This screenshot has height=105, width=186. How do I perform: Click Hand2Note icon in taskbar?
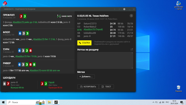pyautogui.click(x=56, y=102)
